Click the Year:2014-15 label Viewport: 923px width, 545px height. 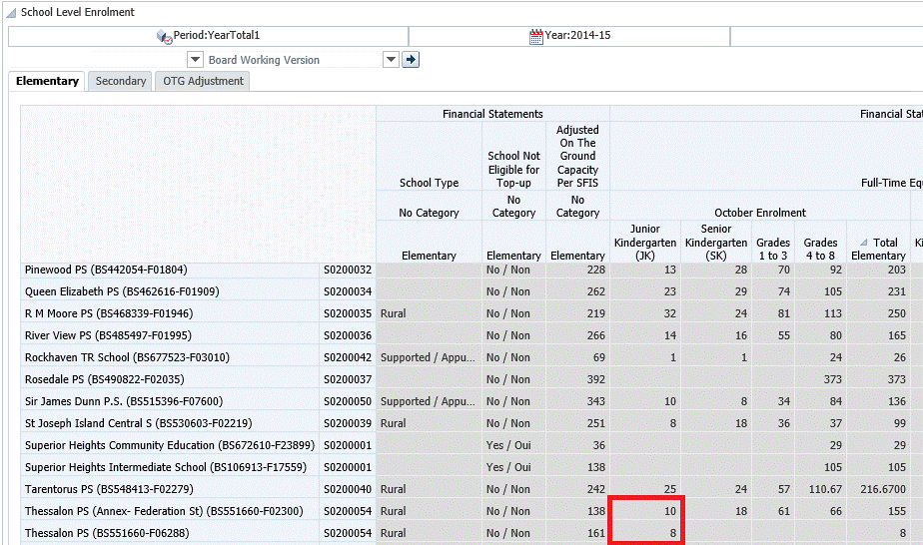click(x=577, y=36)
